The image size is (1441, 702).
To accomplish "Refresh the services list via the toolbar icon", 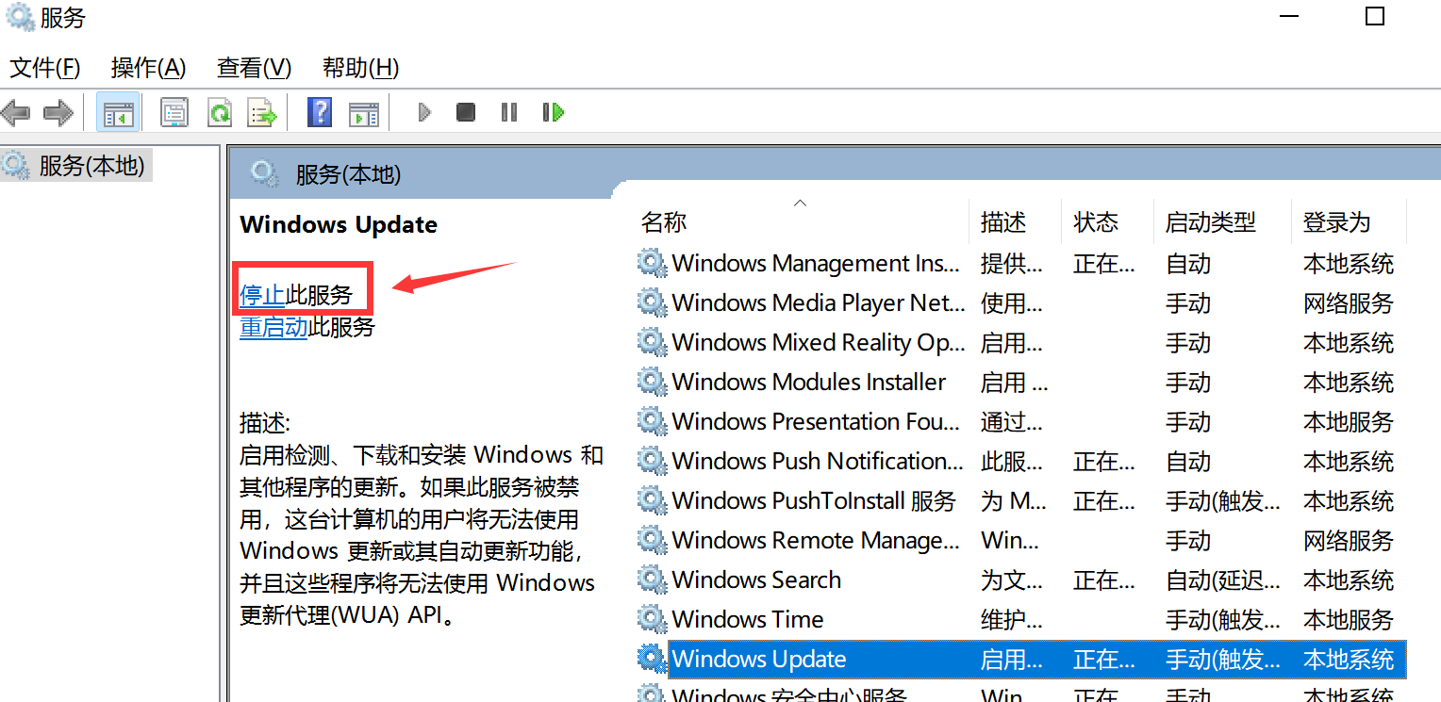I will coord(219,113).
